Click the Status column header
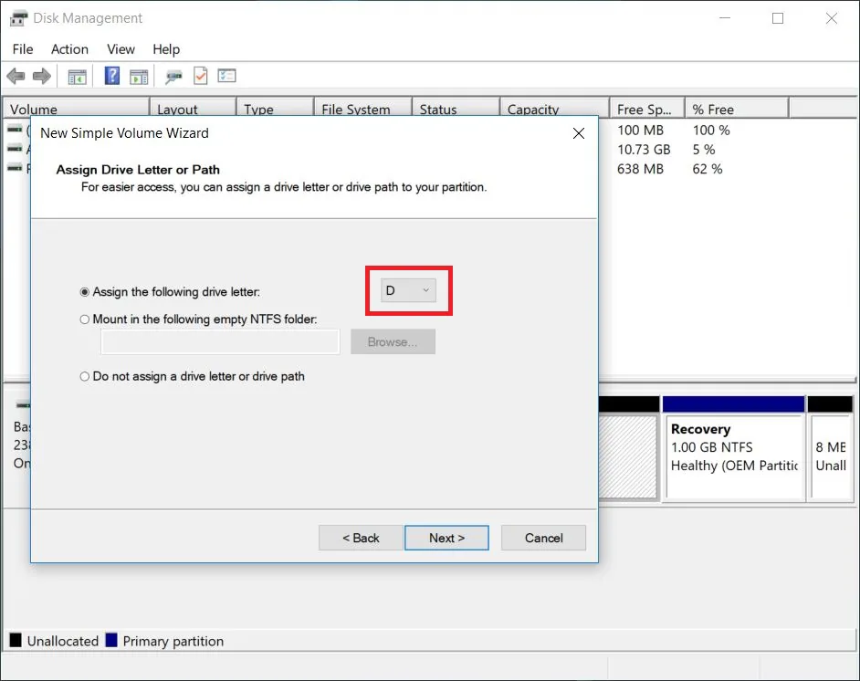860x681 pixels. click(456, 110)
